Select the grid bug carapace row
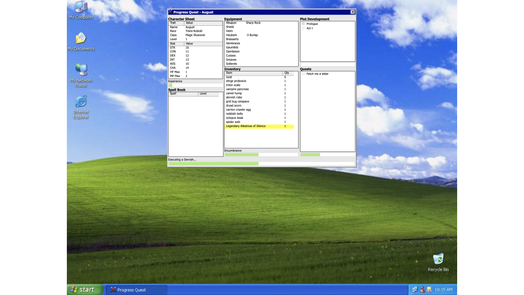 tap(259, 102)
